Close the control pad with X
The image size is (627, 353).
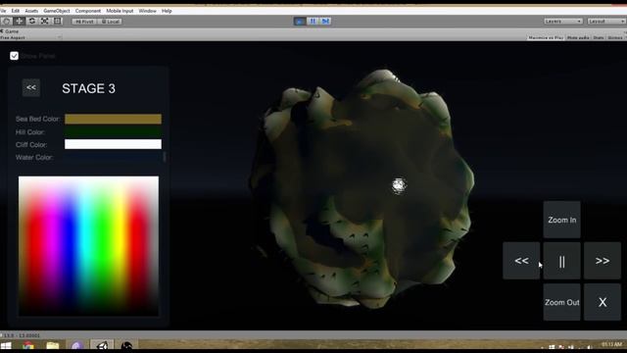pyautogui.click(x=603, y=302)
